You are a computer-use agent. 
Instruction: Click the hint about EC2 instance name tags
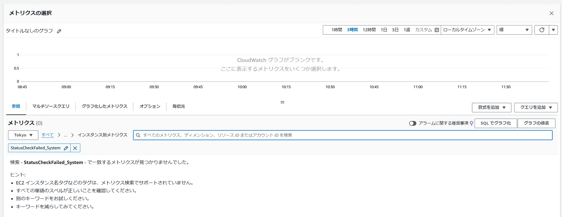(105, 183)
